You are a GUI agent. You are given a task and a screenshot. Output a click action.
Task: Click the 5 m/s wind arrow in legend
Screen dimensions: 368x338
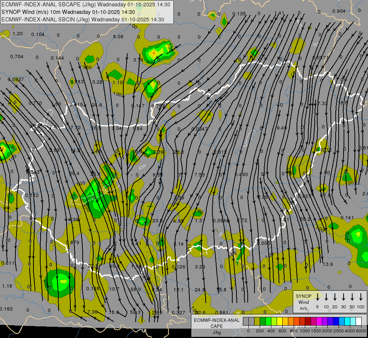point(318,297)
